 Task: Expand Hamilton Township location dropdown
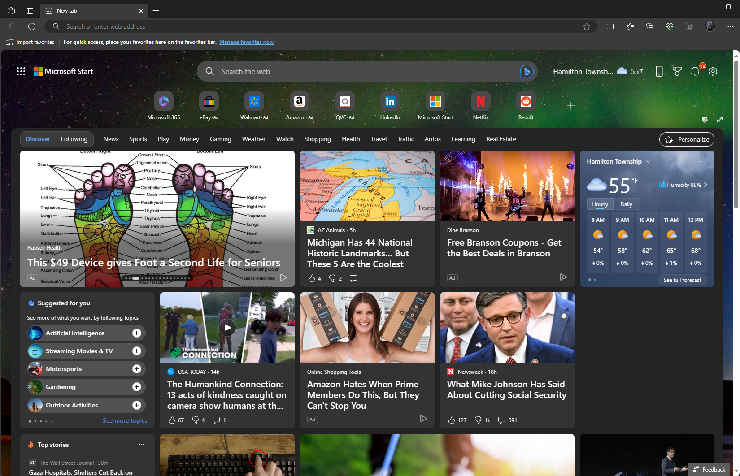[648, 161]
